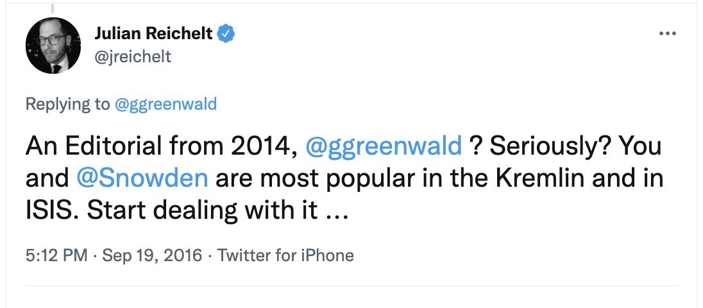Open the @Snowden mention
This screenshot has height=308, width=703.
(142, 178)
